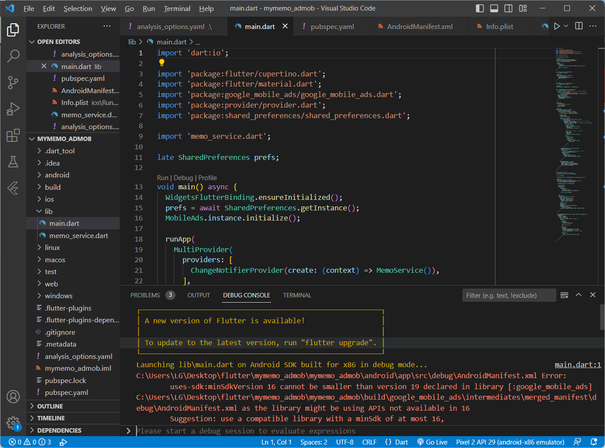Open the Flutter sidebar icon

coord(13,188)
